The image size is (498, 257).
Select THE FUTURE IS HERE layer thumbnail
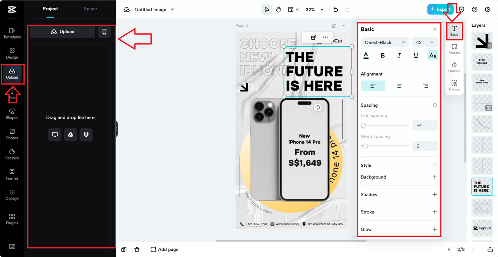[x=482, y=187]
